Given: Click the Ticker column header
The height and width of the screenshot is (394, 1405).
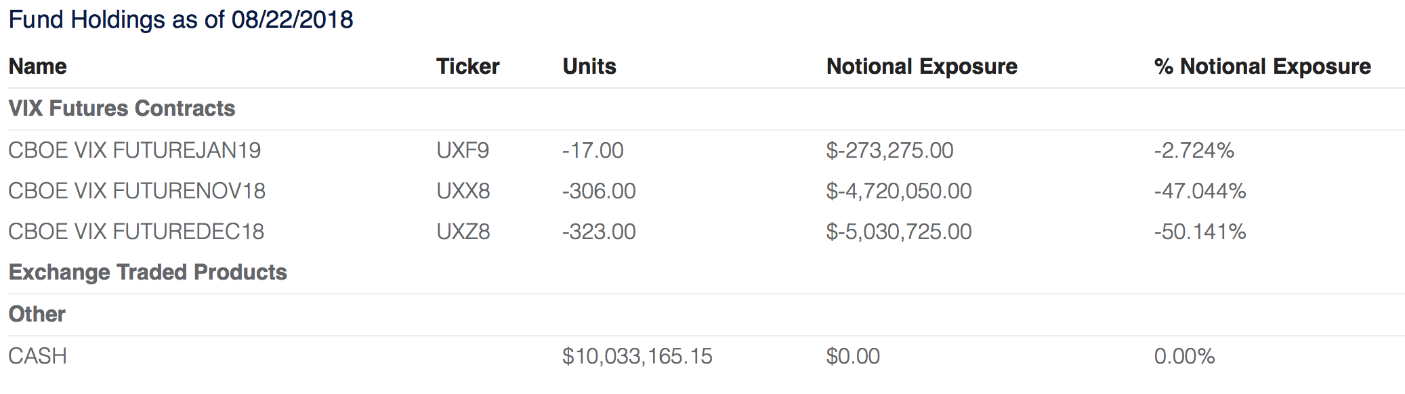Looking at the screenshot, I should [467, 66].
